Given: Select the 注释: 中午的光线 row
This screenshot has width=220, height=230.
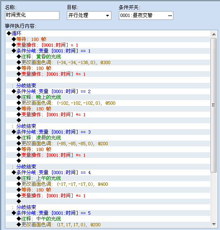Looking at the screenshot, I should (x=108, y=219).
